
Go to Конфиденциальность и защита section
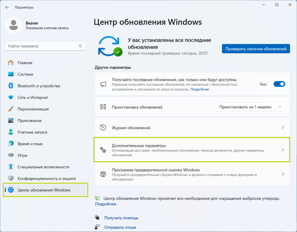tap(46, 178)
